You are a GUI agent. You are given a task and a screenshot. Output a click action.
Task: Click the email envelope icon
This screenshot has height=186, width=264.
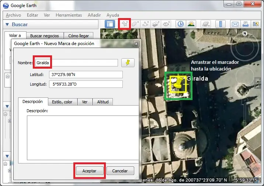[x=235, y=24]
